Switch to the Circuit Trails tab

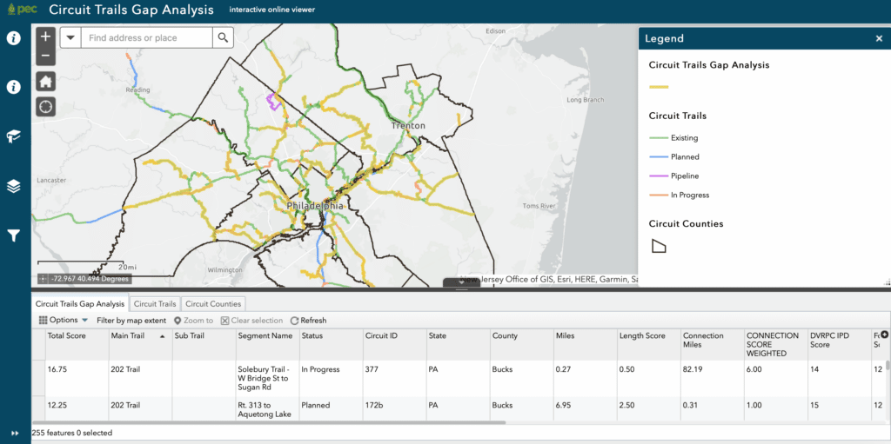155,304
